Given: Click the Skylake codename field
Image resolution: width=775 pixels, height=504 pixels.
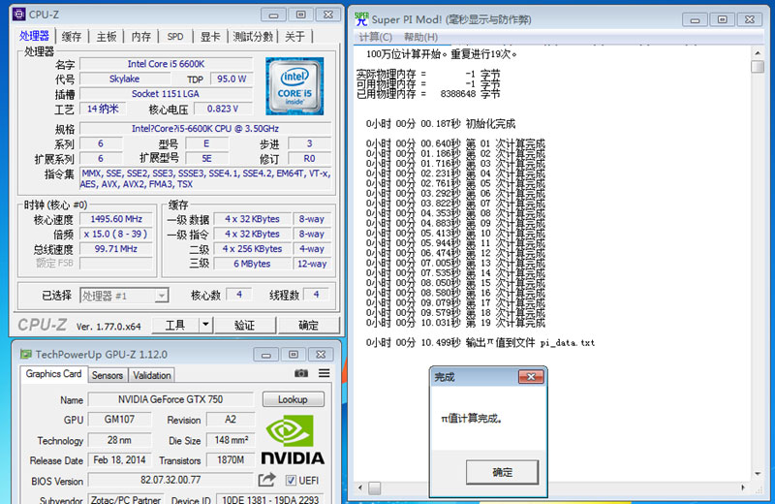Looking at the screenshot, I should [x=125, y=79].
